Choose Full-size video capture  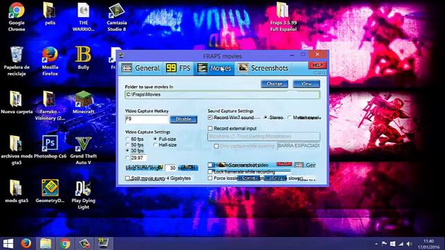tap(155, 139)
